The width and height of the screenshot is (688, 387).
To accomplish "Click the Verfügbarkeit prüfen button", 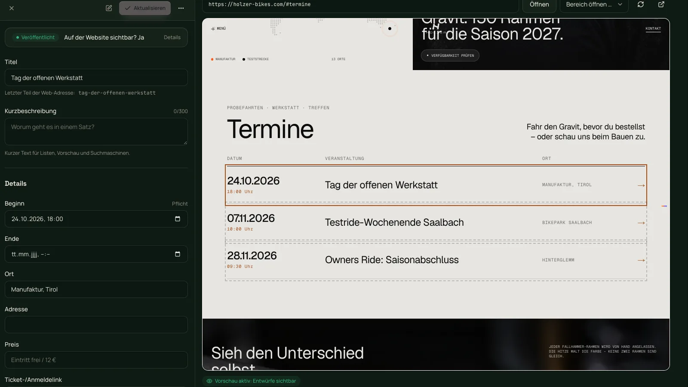I will tap(450, 55).
